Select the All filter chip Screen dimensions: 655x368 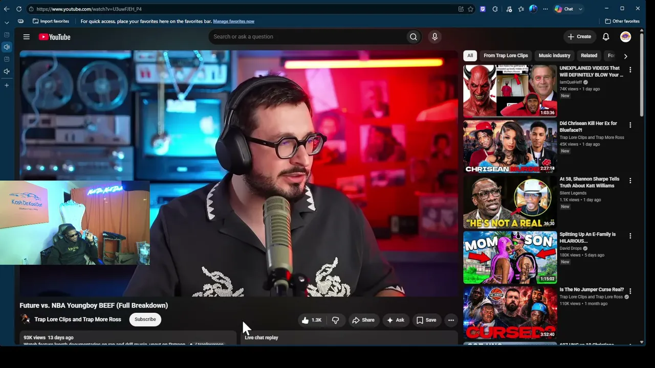(470, 56)
